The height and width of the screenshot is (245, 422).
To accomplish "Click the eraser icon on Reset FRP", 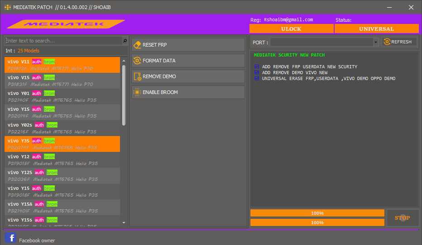I will [x=137, y=45].
